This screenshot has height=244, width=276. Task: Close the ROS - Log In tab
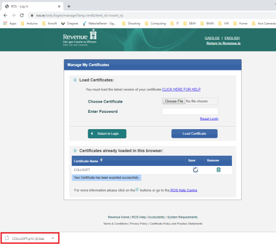coord(59,7)
